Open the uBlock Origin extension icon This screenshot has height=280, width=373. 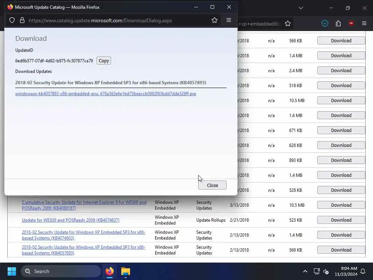pos(351,23)
